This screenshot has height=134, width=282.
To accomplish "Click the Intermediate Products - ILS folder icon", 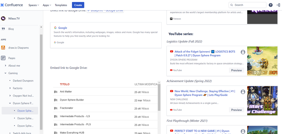I will pos(56,117).
